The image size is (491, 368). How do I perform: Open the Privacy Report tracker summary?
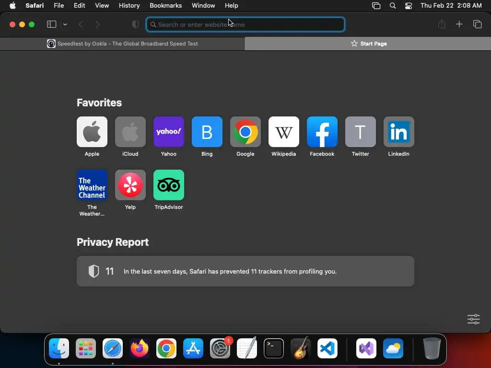pyautogui.click(x=245, y=271)
